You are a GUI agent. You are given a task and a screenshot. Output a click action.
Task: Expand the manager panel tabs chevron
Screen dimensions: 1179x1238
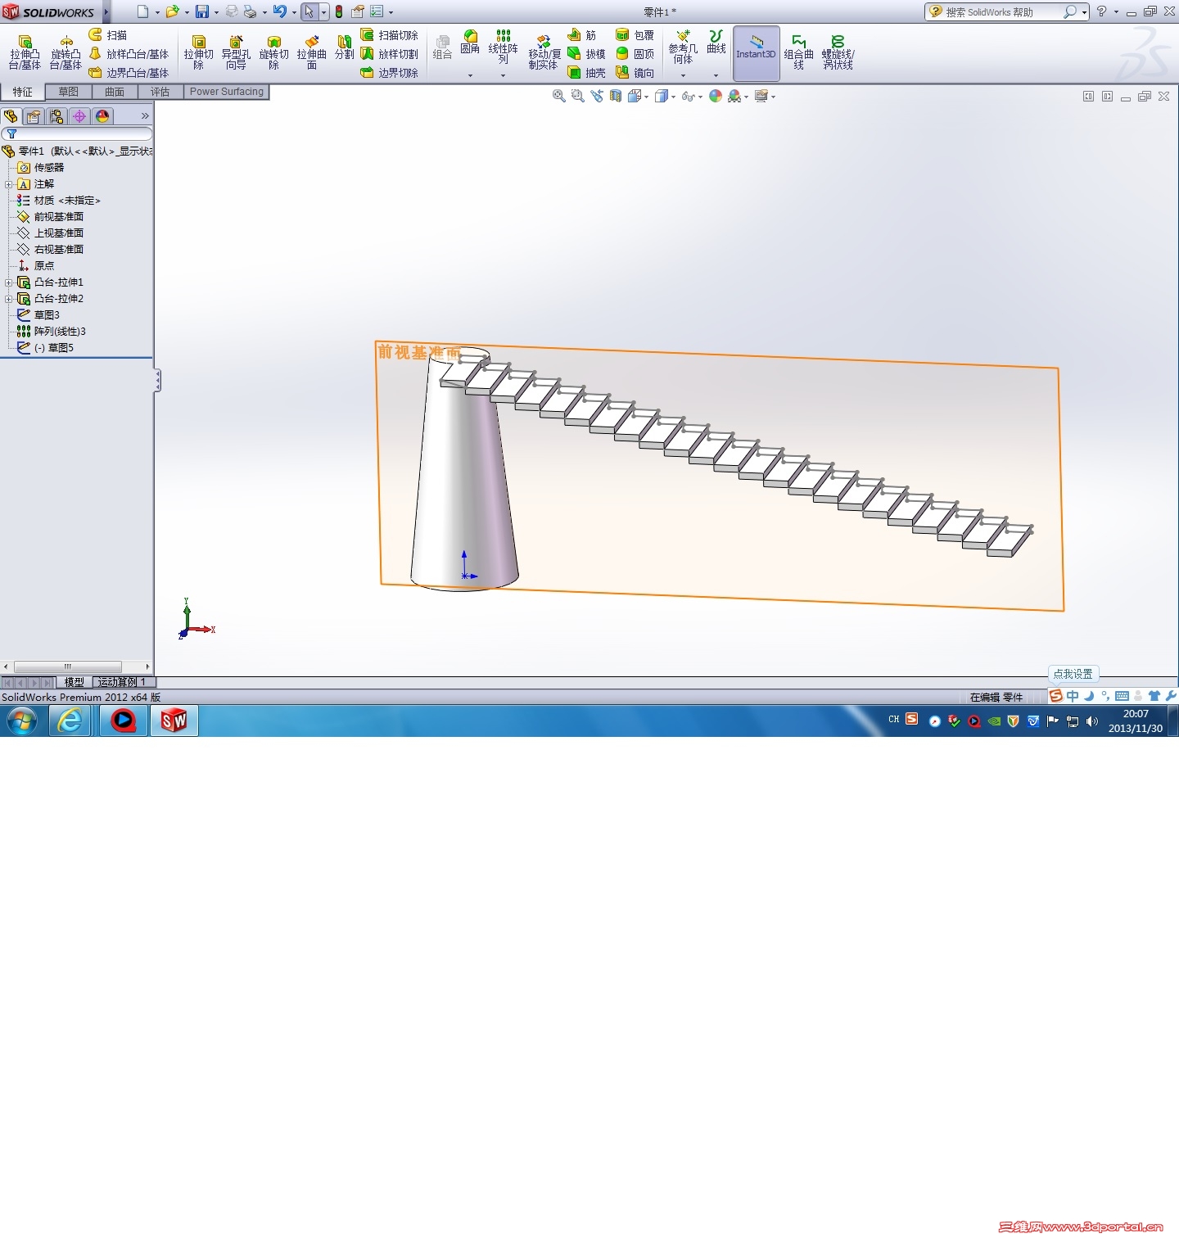click(x=145, y=116)
